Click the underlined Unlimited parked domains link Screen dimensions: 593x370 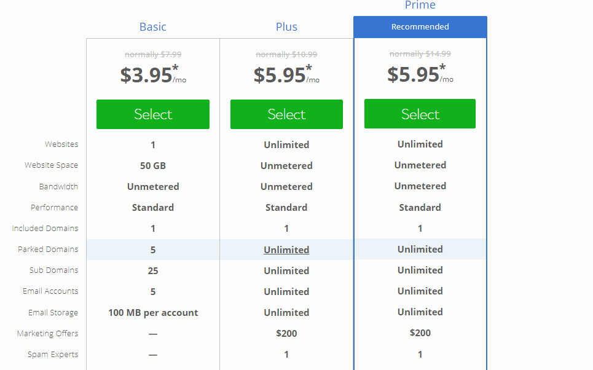286,250
